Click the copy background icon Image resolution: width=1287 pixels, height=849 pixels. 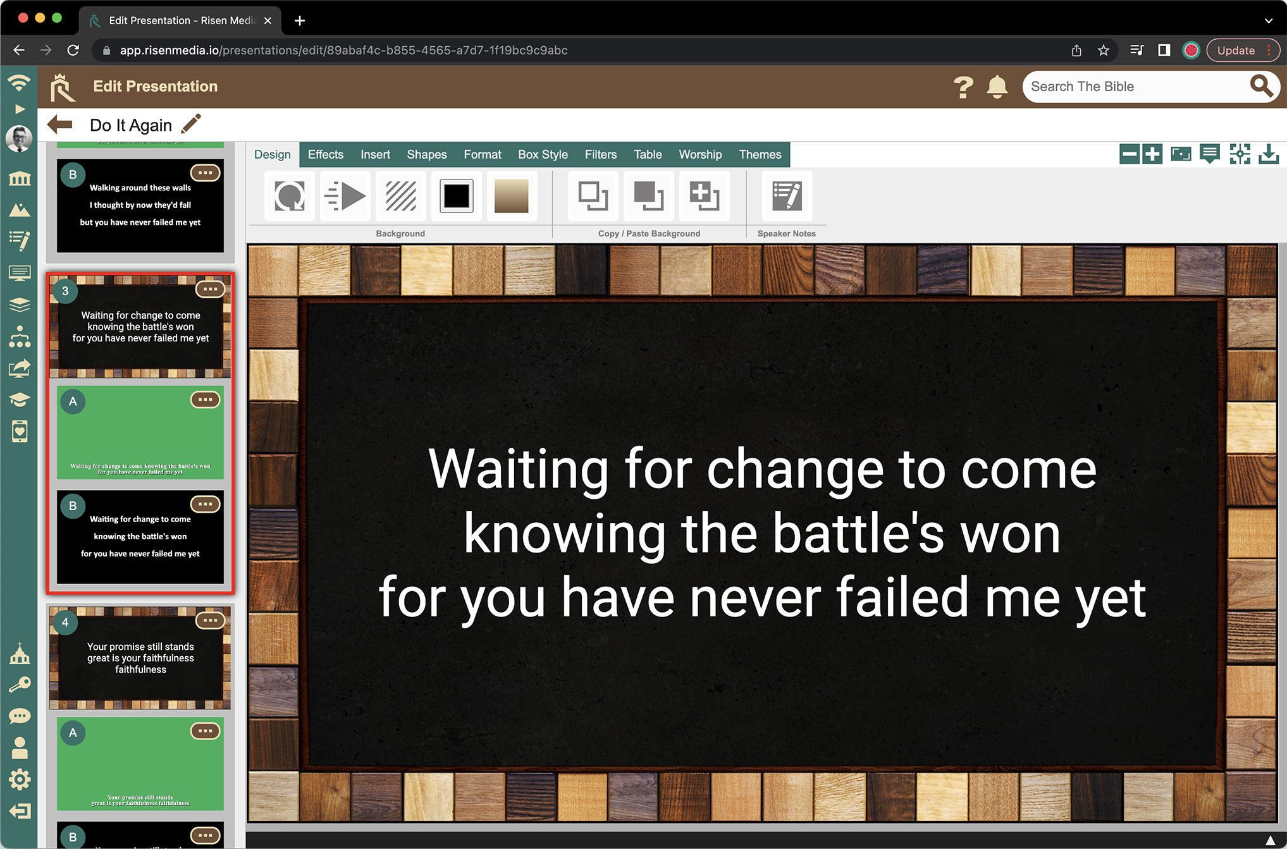pos(593,196)
